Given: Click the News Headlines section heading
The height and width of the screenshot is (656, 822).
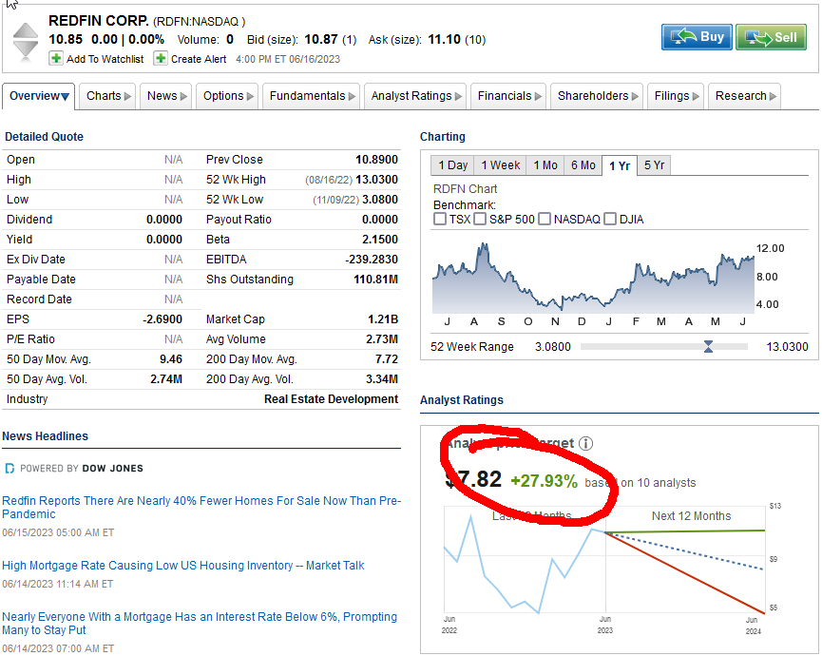Looking at the screenshot, I should 45,436.
